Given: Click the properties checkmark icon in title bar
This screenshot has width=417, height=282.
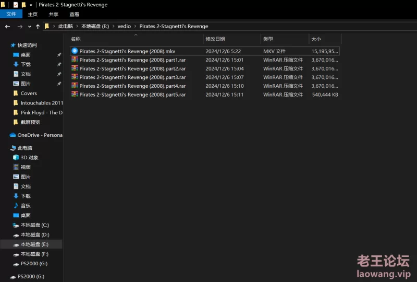Looking at the screenshot, I should point(16,5).
